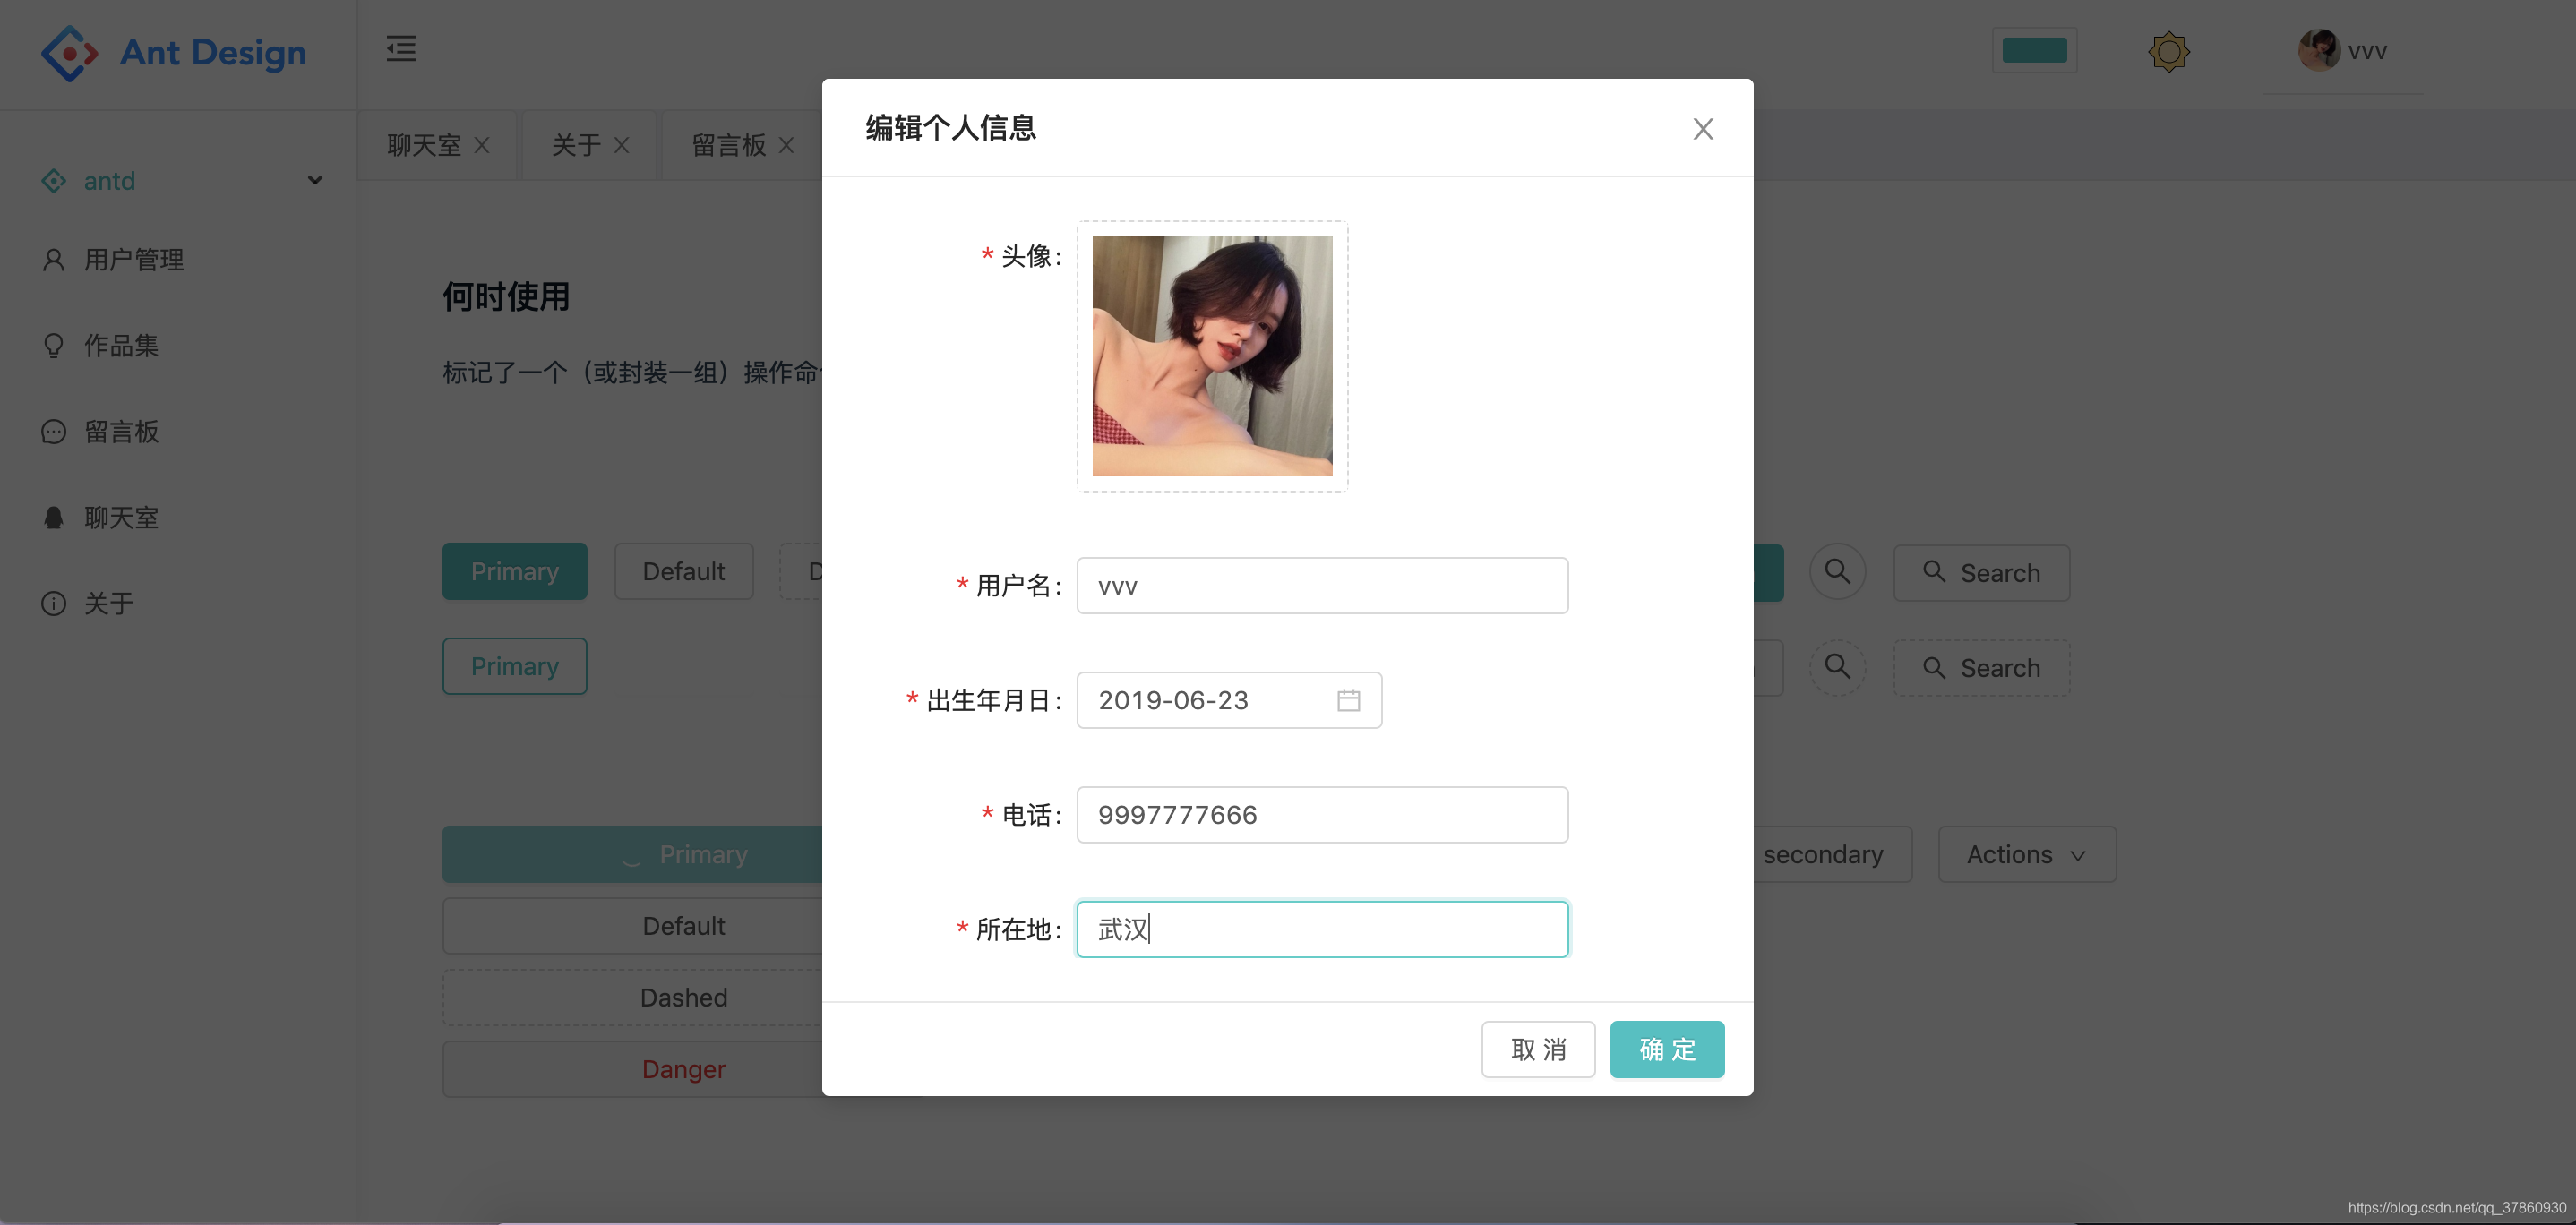Click the vvv username in header
This screenshot has width=2576, height=1225.
click(x=2367, y=51)
